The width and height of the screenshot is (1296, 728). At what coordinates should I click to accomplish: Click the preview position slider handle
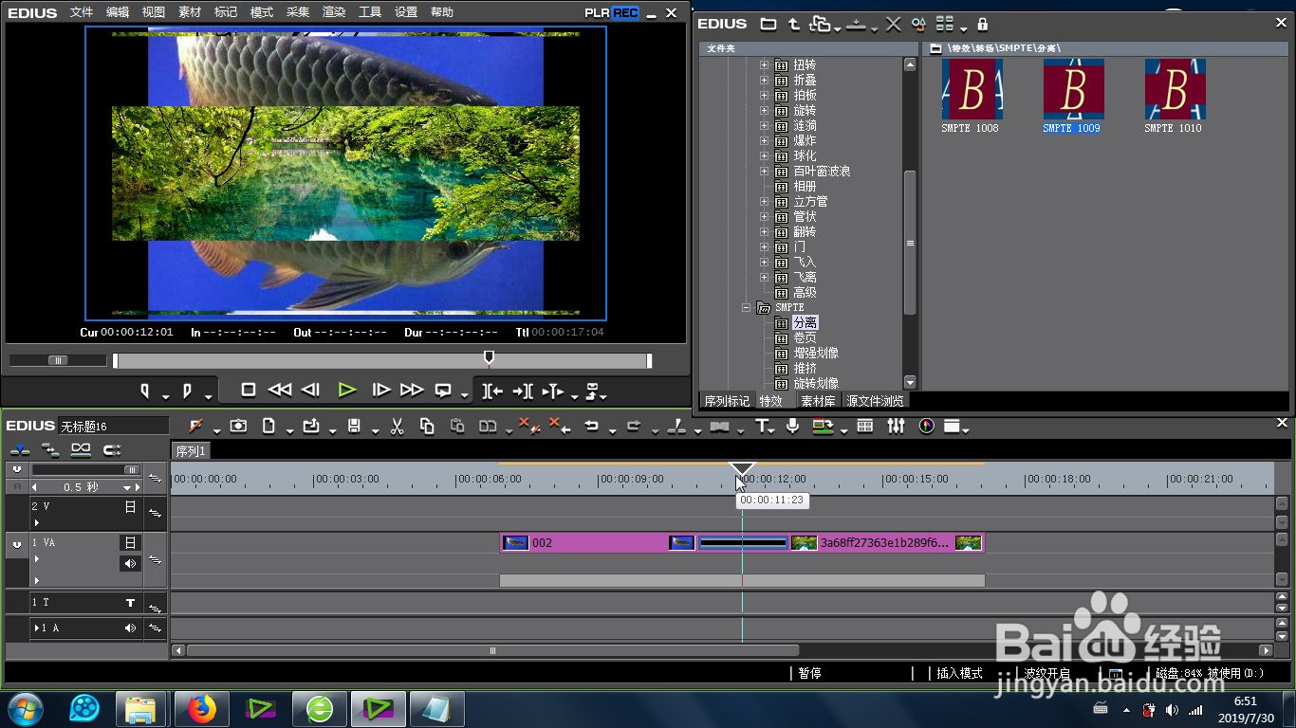[x=489, y=358]
